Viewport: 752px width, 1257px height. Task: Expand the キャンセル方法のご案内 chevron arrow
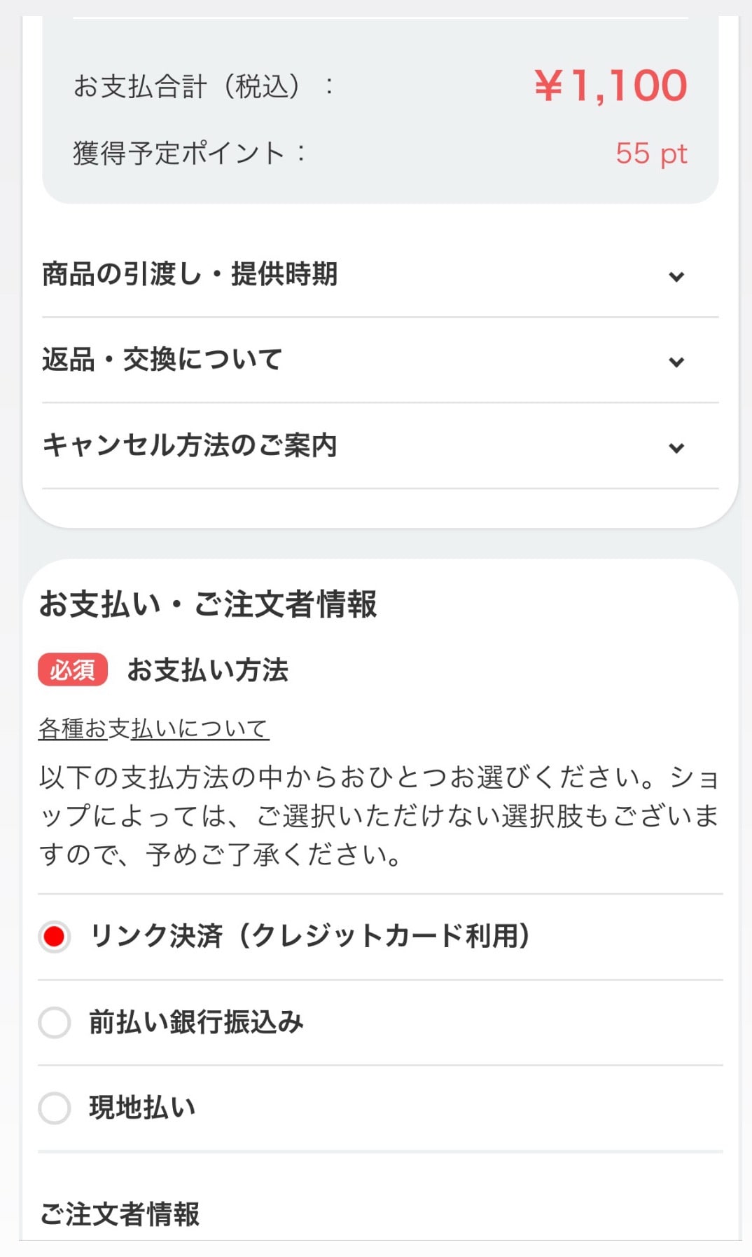coord(676,447)
